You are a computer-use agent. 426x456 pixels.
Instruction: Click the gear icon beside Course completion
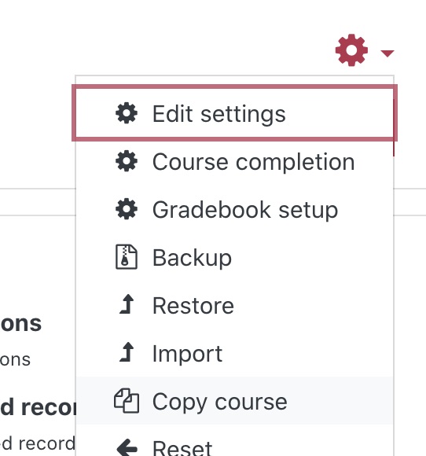pos(127,161)
